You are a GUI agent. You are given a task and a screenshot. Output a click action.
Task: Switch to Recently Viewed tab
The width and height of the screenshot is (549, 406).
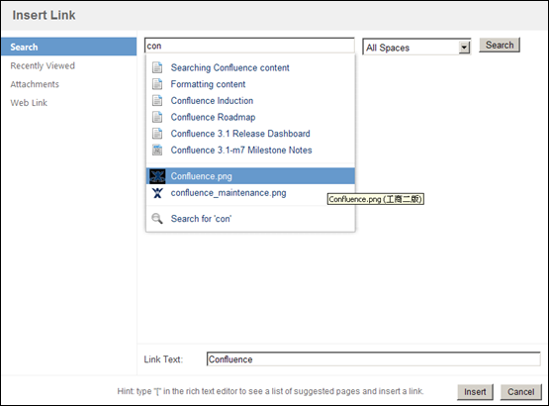pos(43,65)
